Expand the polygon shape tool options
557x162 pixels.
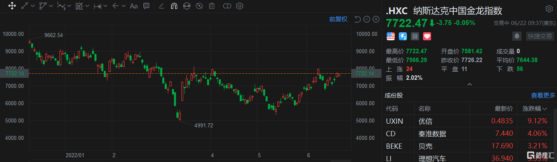[50, 6]
